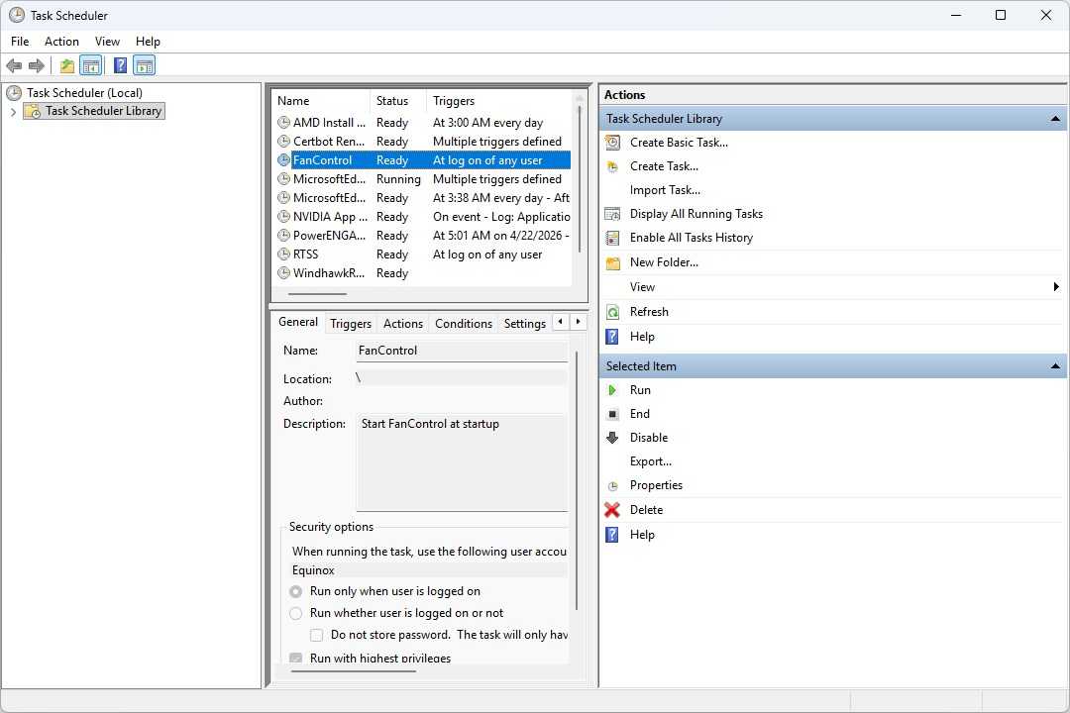Click the details pane horizontal scrollbar
The width and height of the screenshot is (1070, 713).
click(353, 671)
